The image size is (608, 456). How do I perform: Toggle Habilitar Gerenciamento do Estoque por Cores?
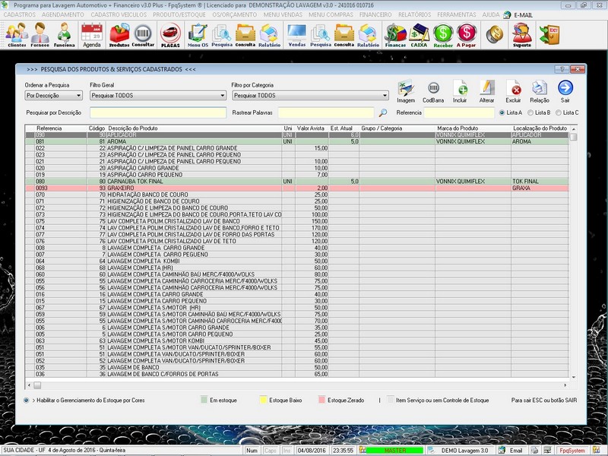click(26, 401)
